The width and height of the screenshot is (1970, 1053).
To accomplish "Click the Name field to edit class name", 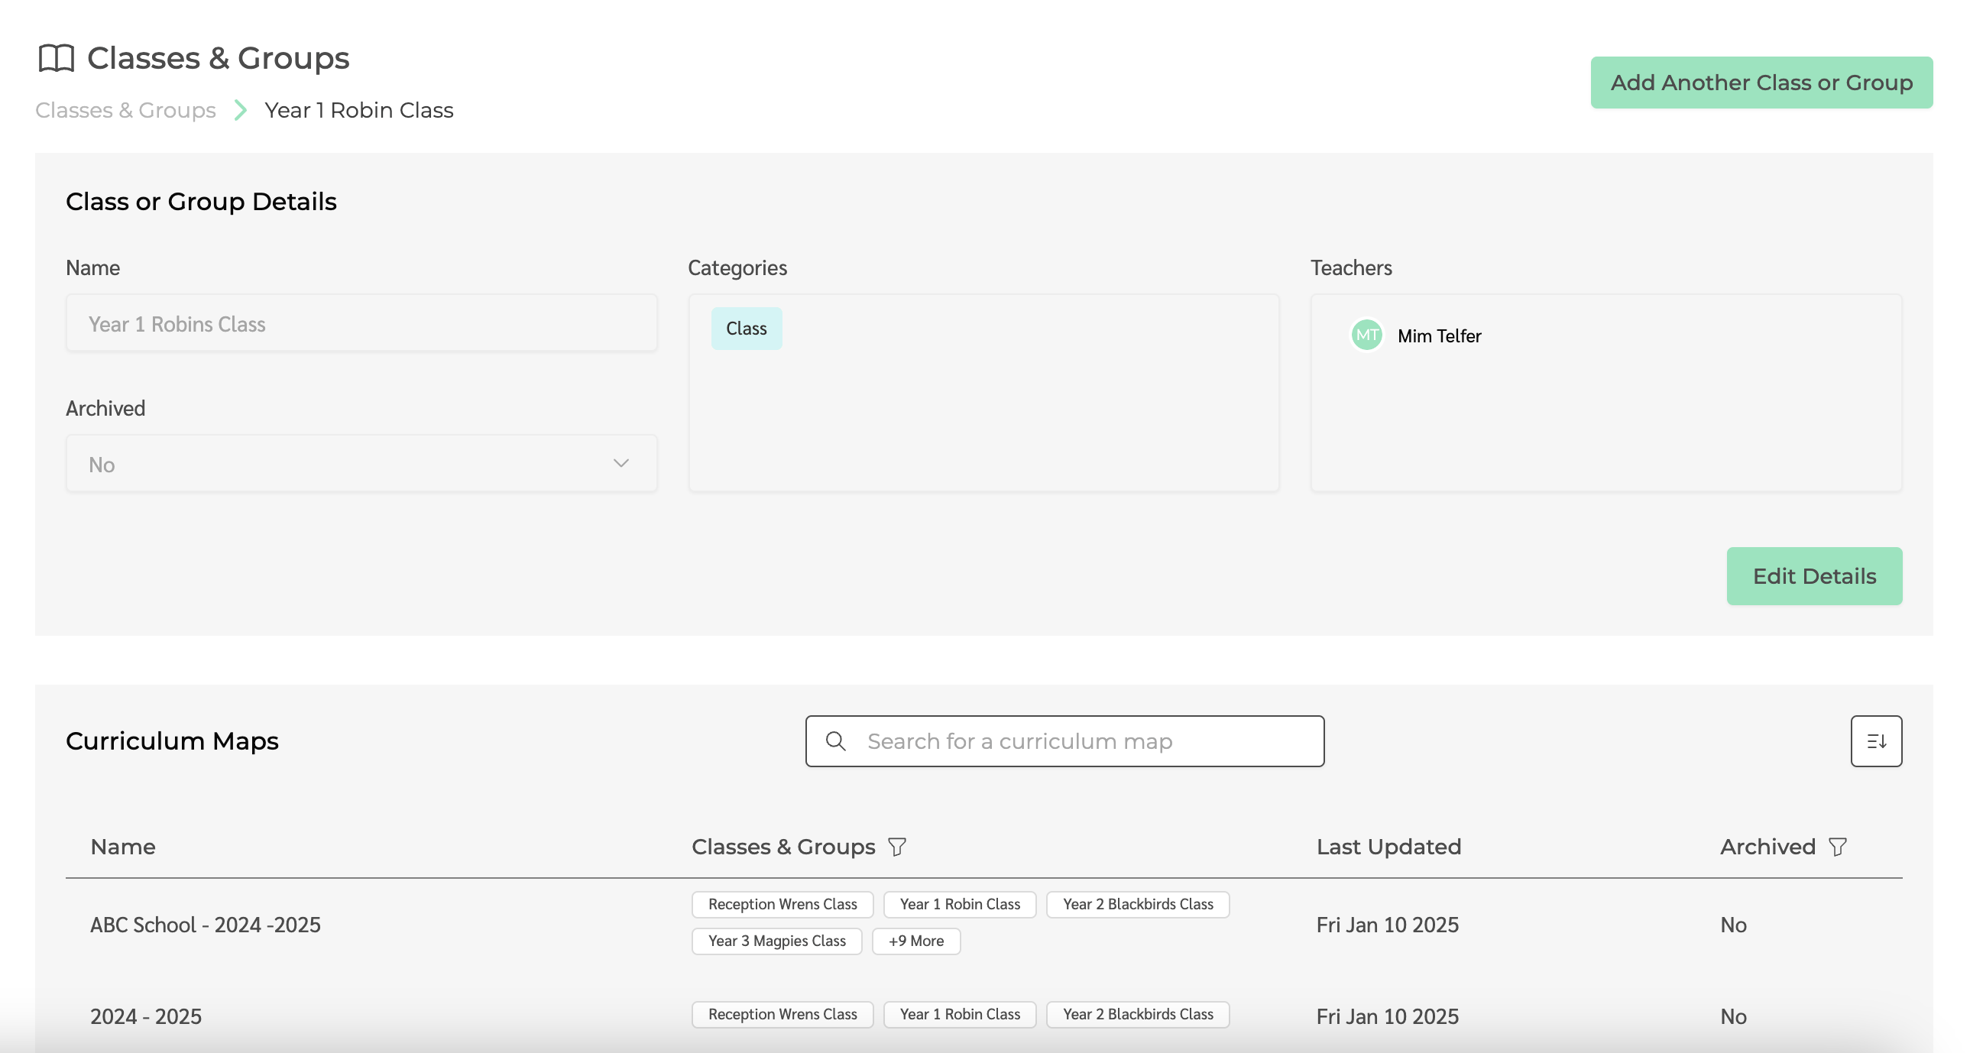I will pyautogui.click(x=361, y=323).
